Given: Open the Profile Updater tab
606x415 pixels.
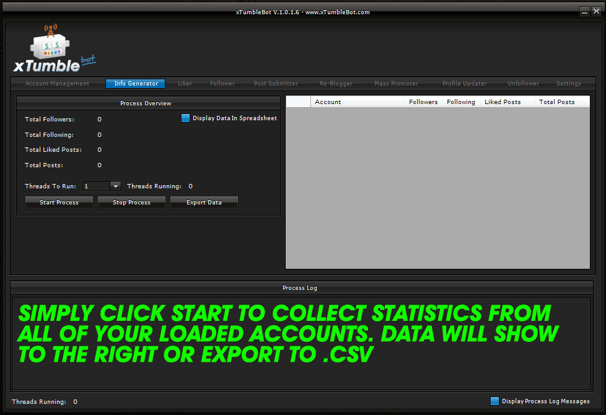Looking at the screenshot, I should (x=465, y=84).
